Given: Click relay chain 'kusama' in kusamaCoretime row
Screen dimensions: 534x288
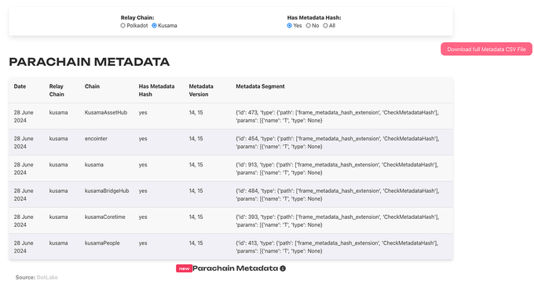Looking at the screenshot, I should pos(59,217).
